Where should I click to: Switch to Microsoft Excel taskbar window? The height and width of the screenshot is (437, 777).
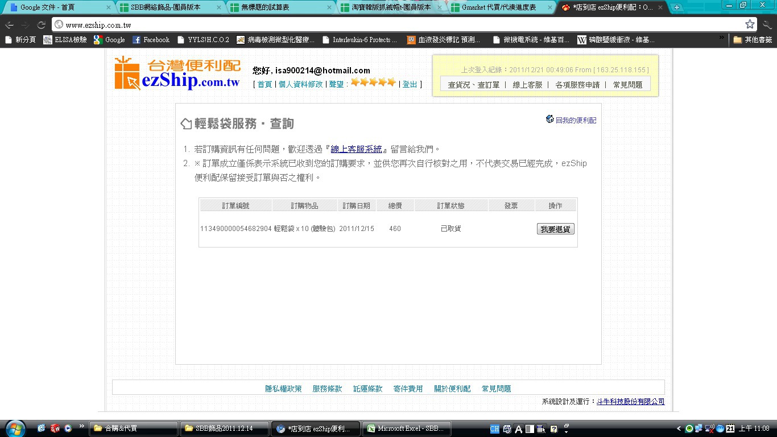[408, 428]
